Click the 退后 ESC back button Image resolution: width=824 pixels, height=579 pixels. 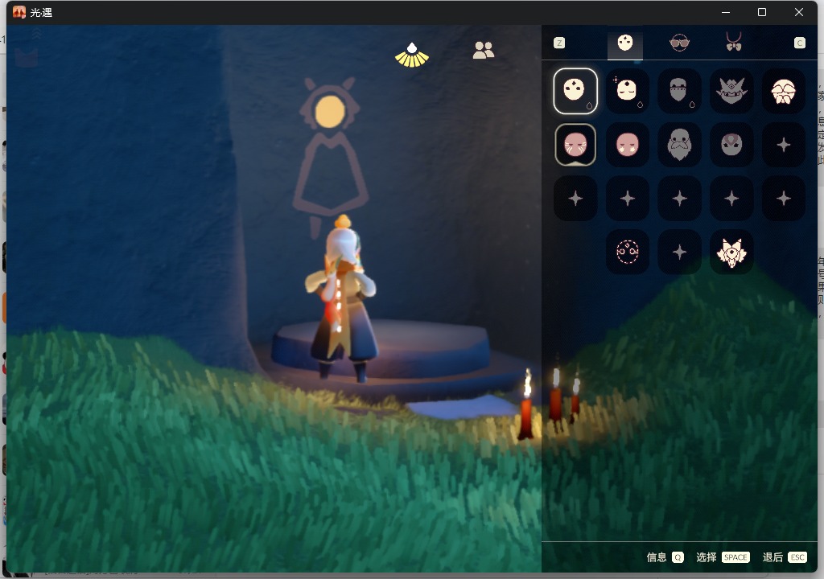pos(784,557)
